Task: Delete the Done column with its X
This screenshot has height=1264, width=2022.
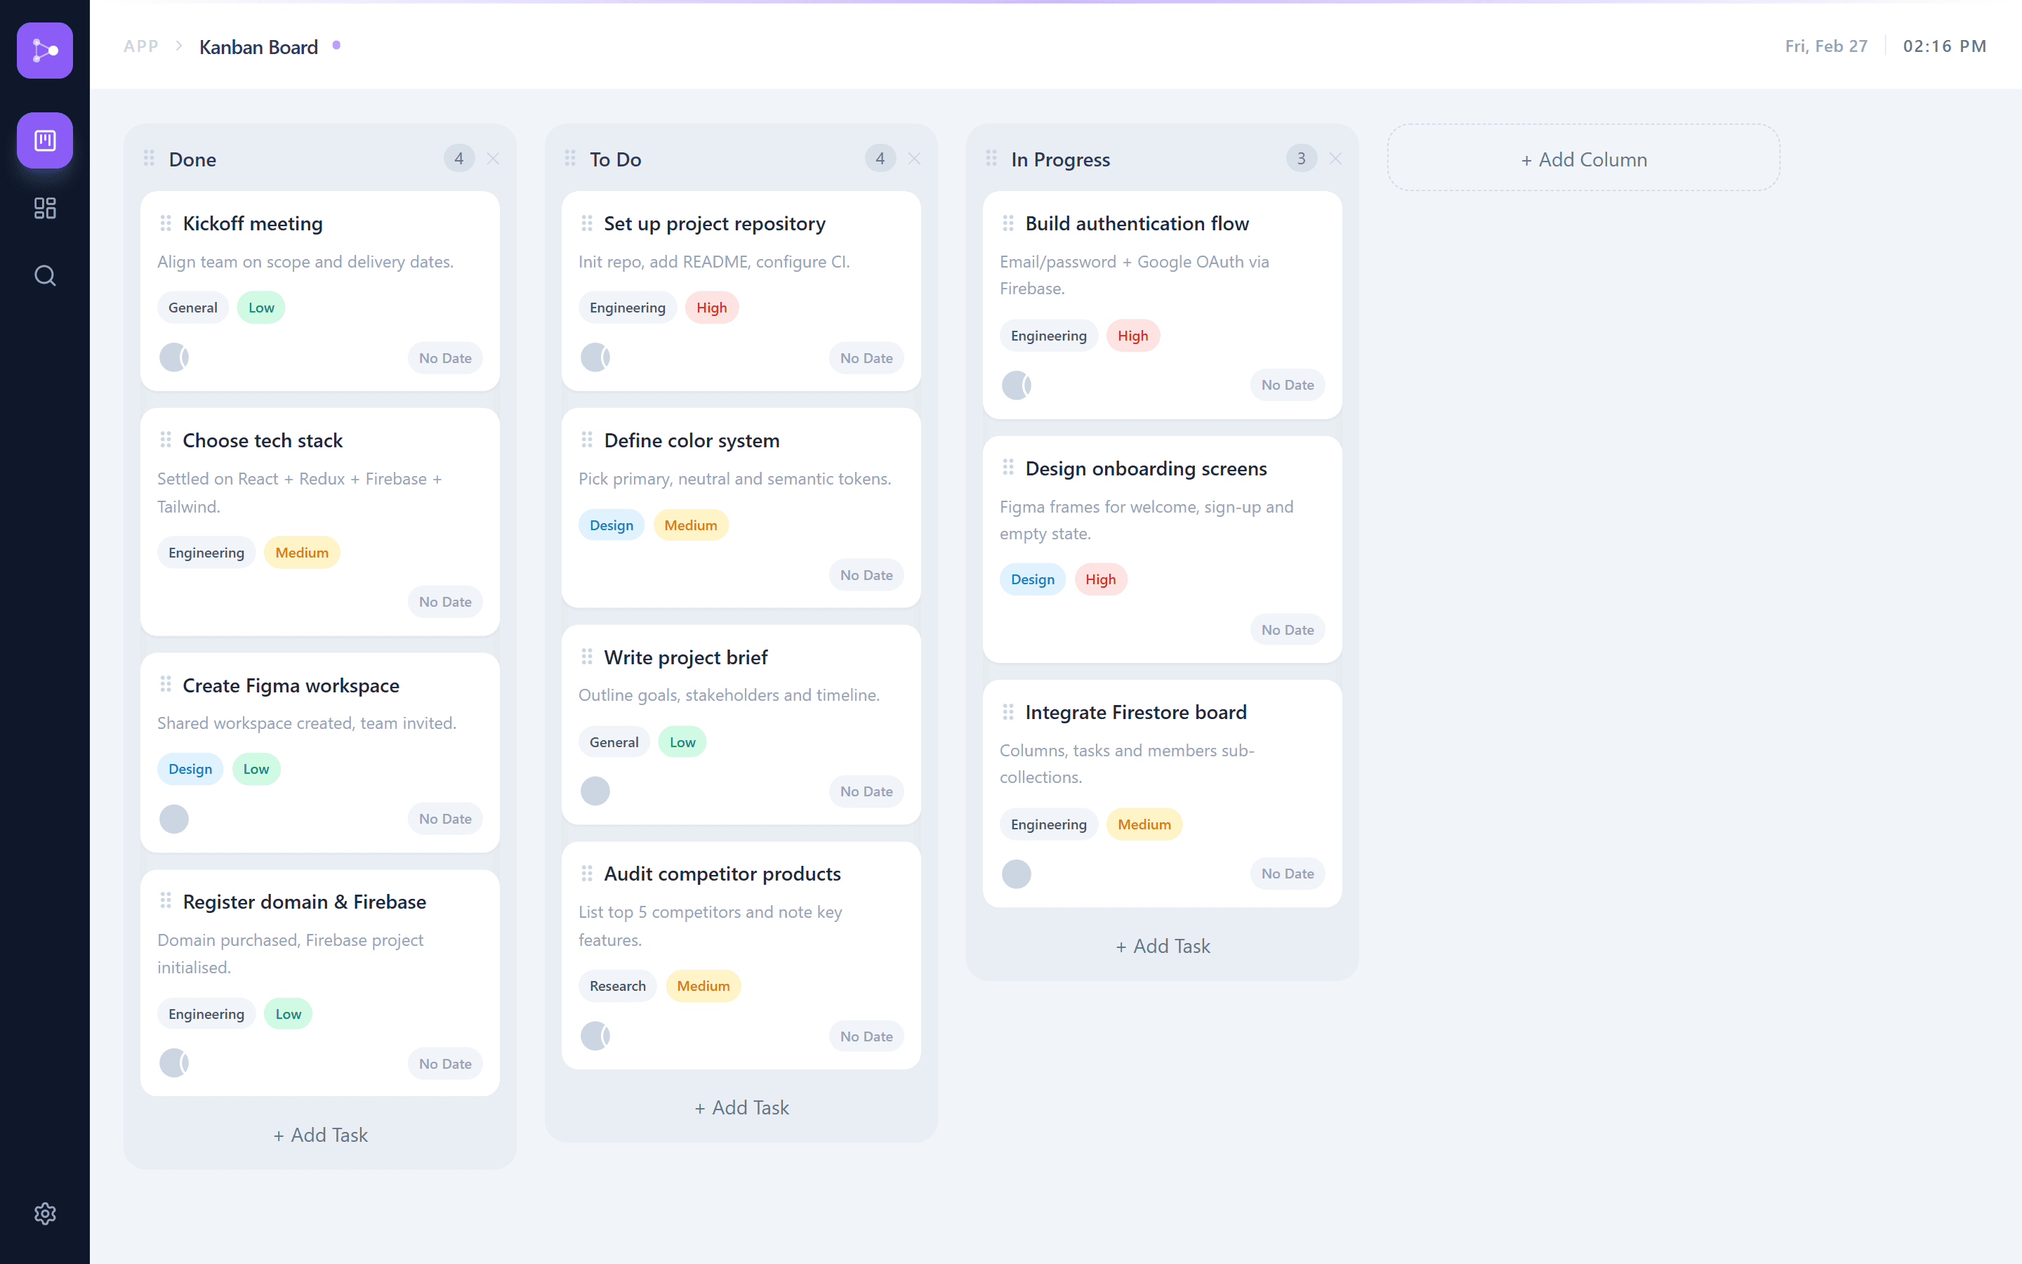Action: [x=493, y=159]
